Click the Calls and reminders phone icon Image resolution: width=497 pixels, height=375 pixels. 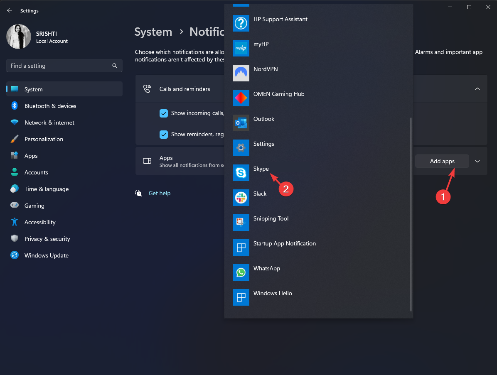[147, 89]
